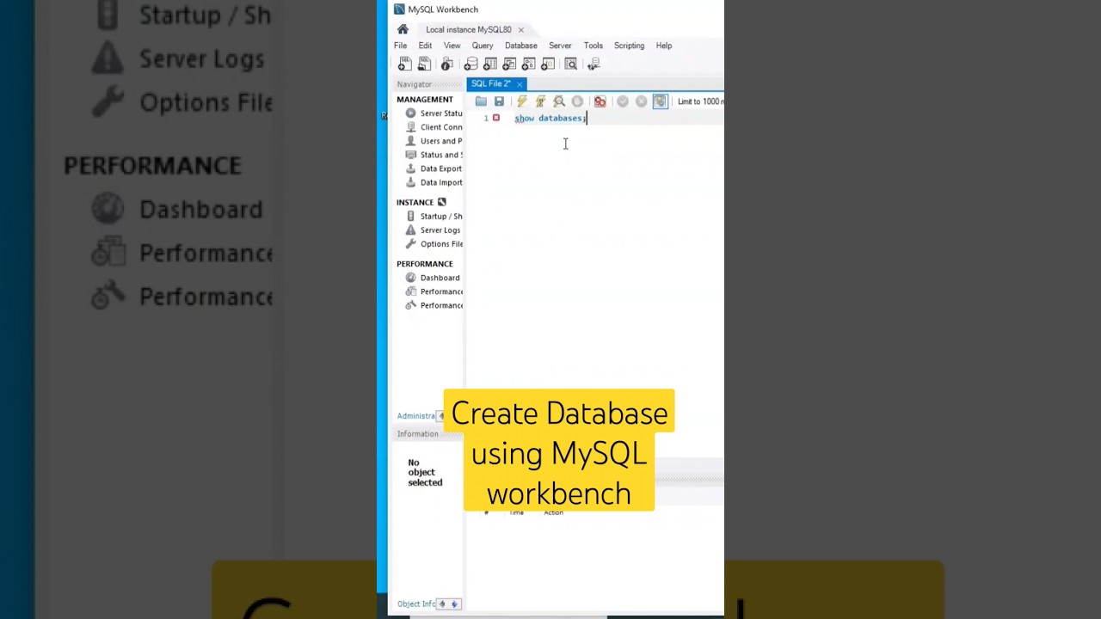Image resolution: width=1101 pixels, height=619 pixels.
Task: Open Client Connections in Navigator
Action: pos(434,127)
